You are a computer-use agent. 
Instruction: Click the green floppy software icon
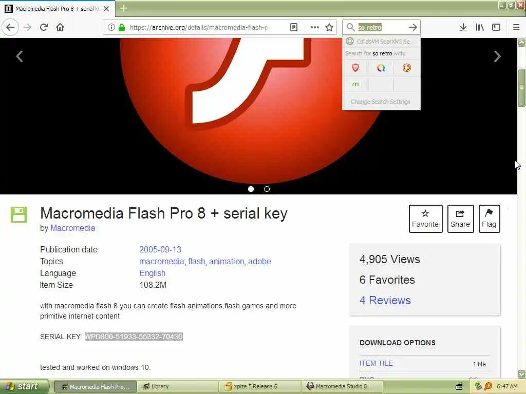click(19, 215)
